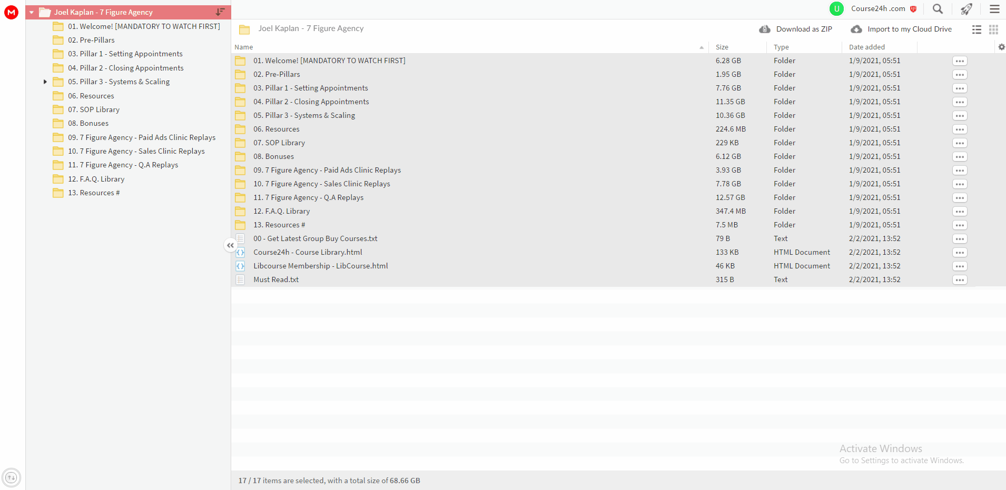1006x490 pixels.
Task: Click 11.35 GB size cell
Action: [730, 102]
